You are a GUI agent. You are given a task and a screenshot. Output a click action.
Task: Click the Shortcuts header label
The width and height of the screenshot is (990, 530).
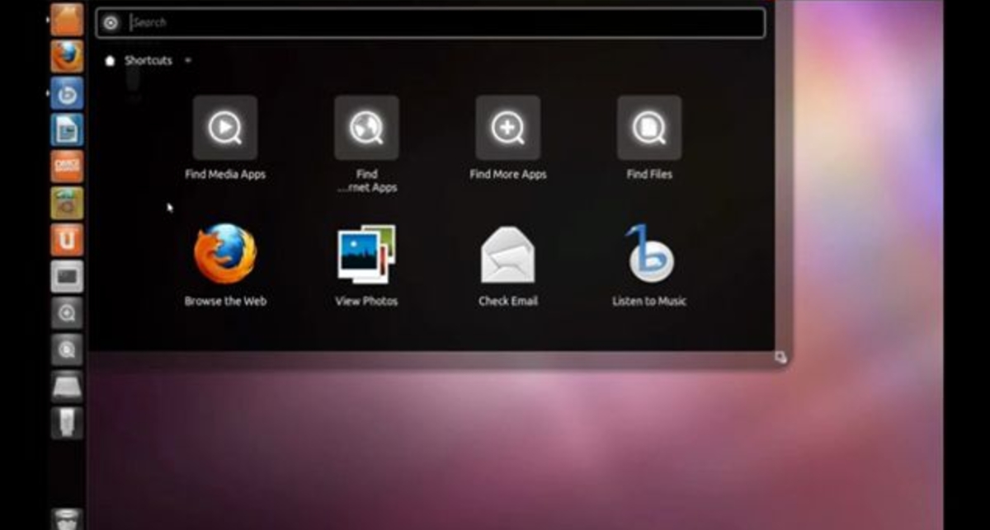147,61
